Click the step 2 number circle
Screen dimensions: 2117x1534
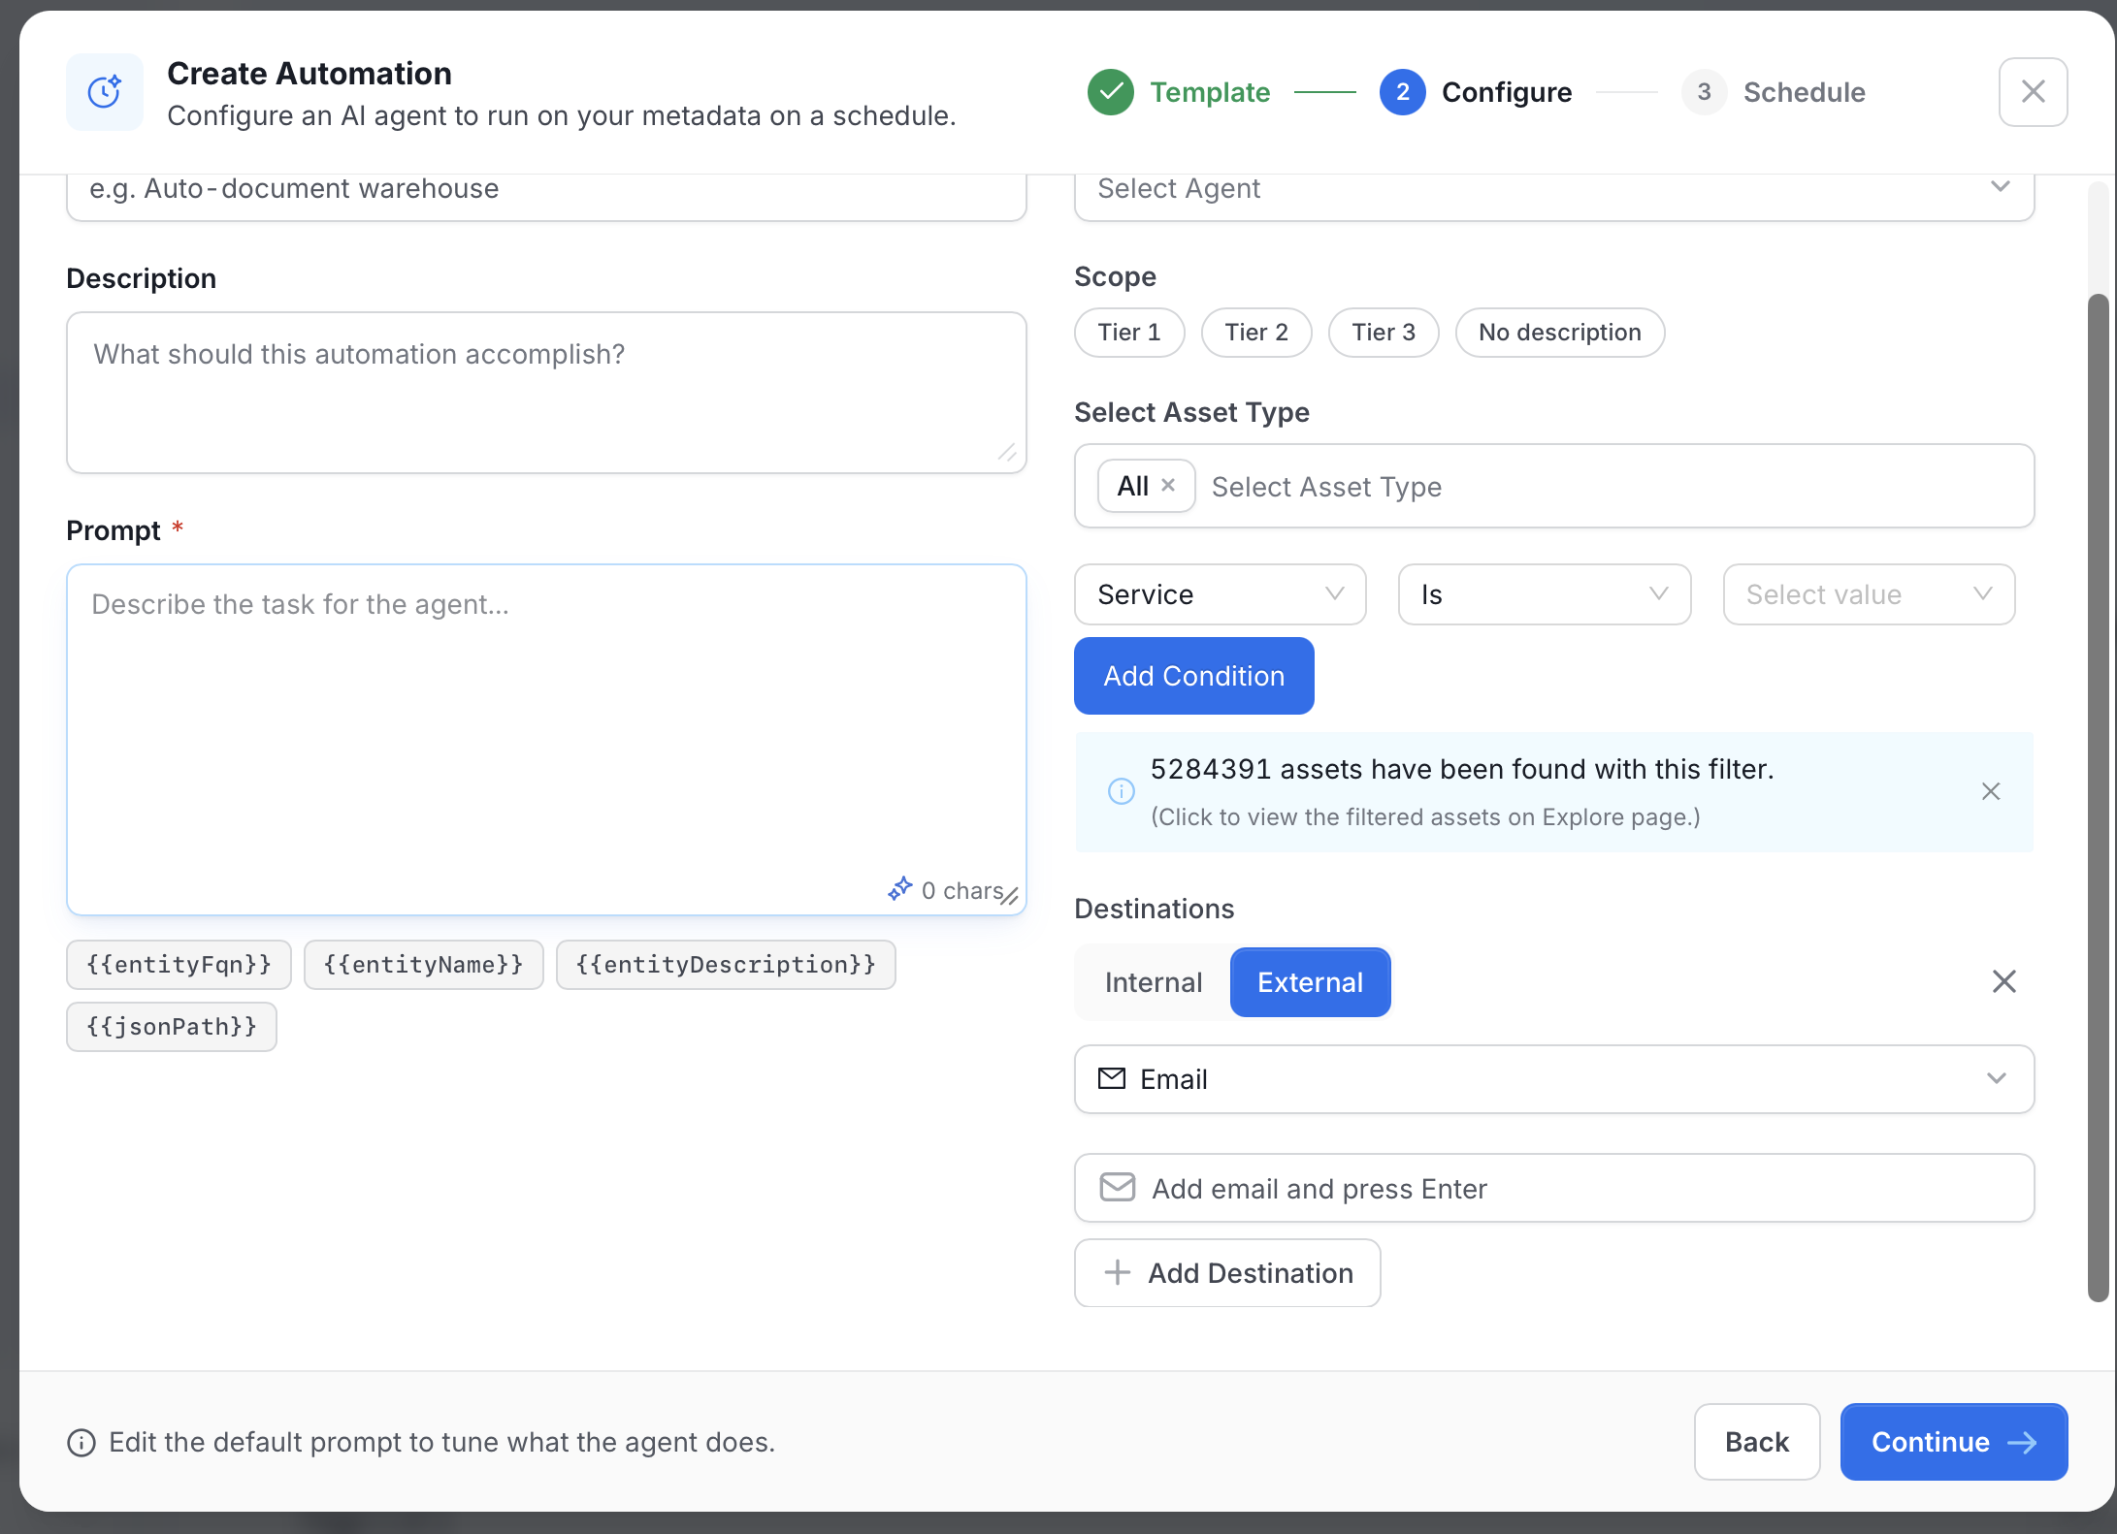(1402, 92)
